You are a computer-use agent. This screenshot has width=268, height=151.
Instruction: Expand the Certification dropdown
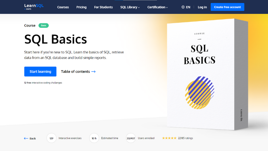[157, 7]
